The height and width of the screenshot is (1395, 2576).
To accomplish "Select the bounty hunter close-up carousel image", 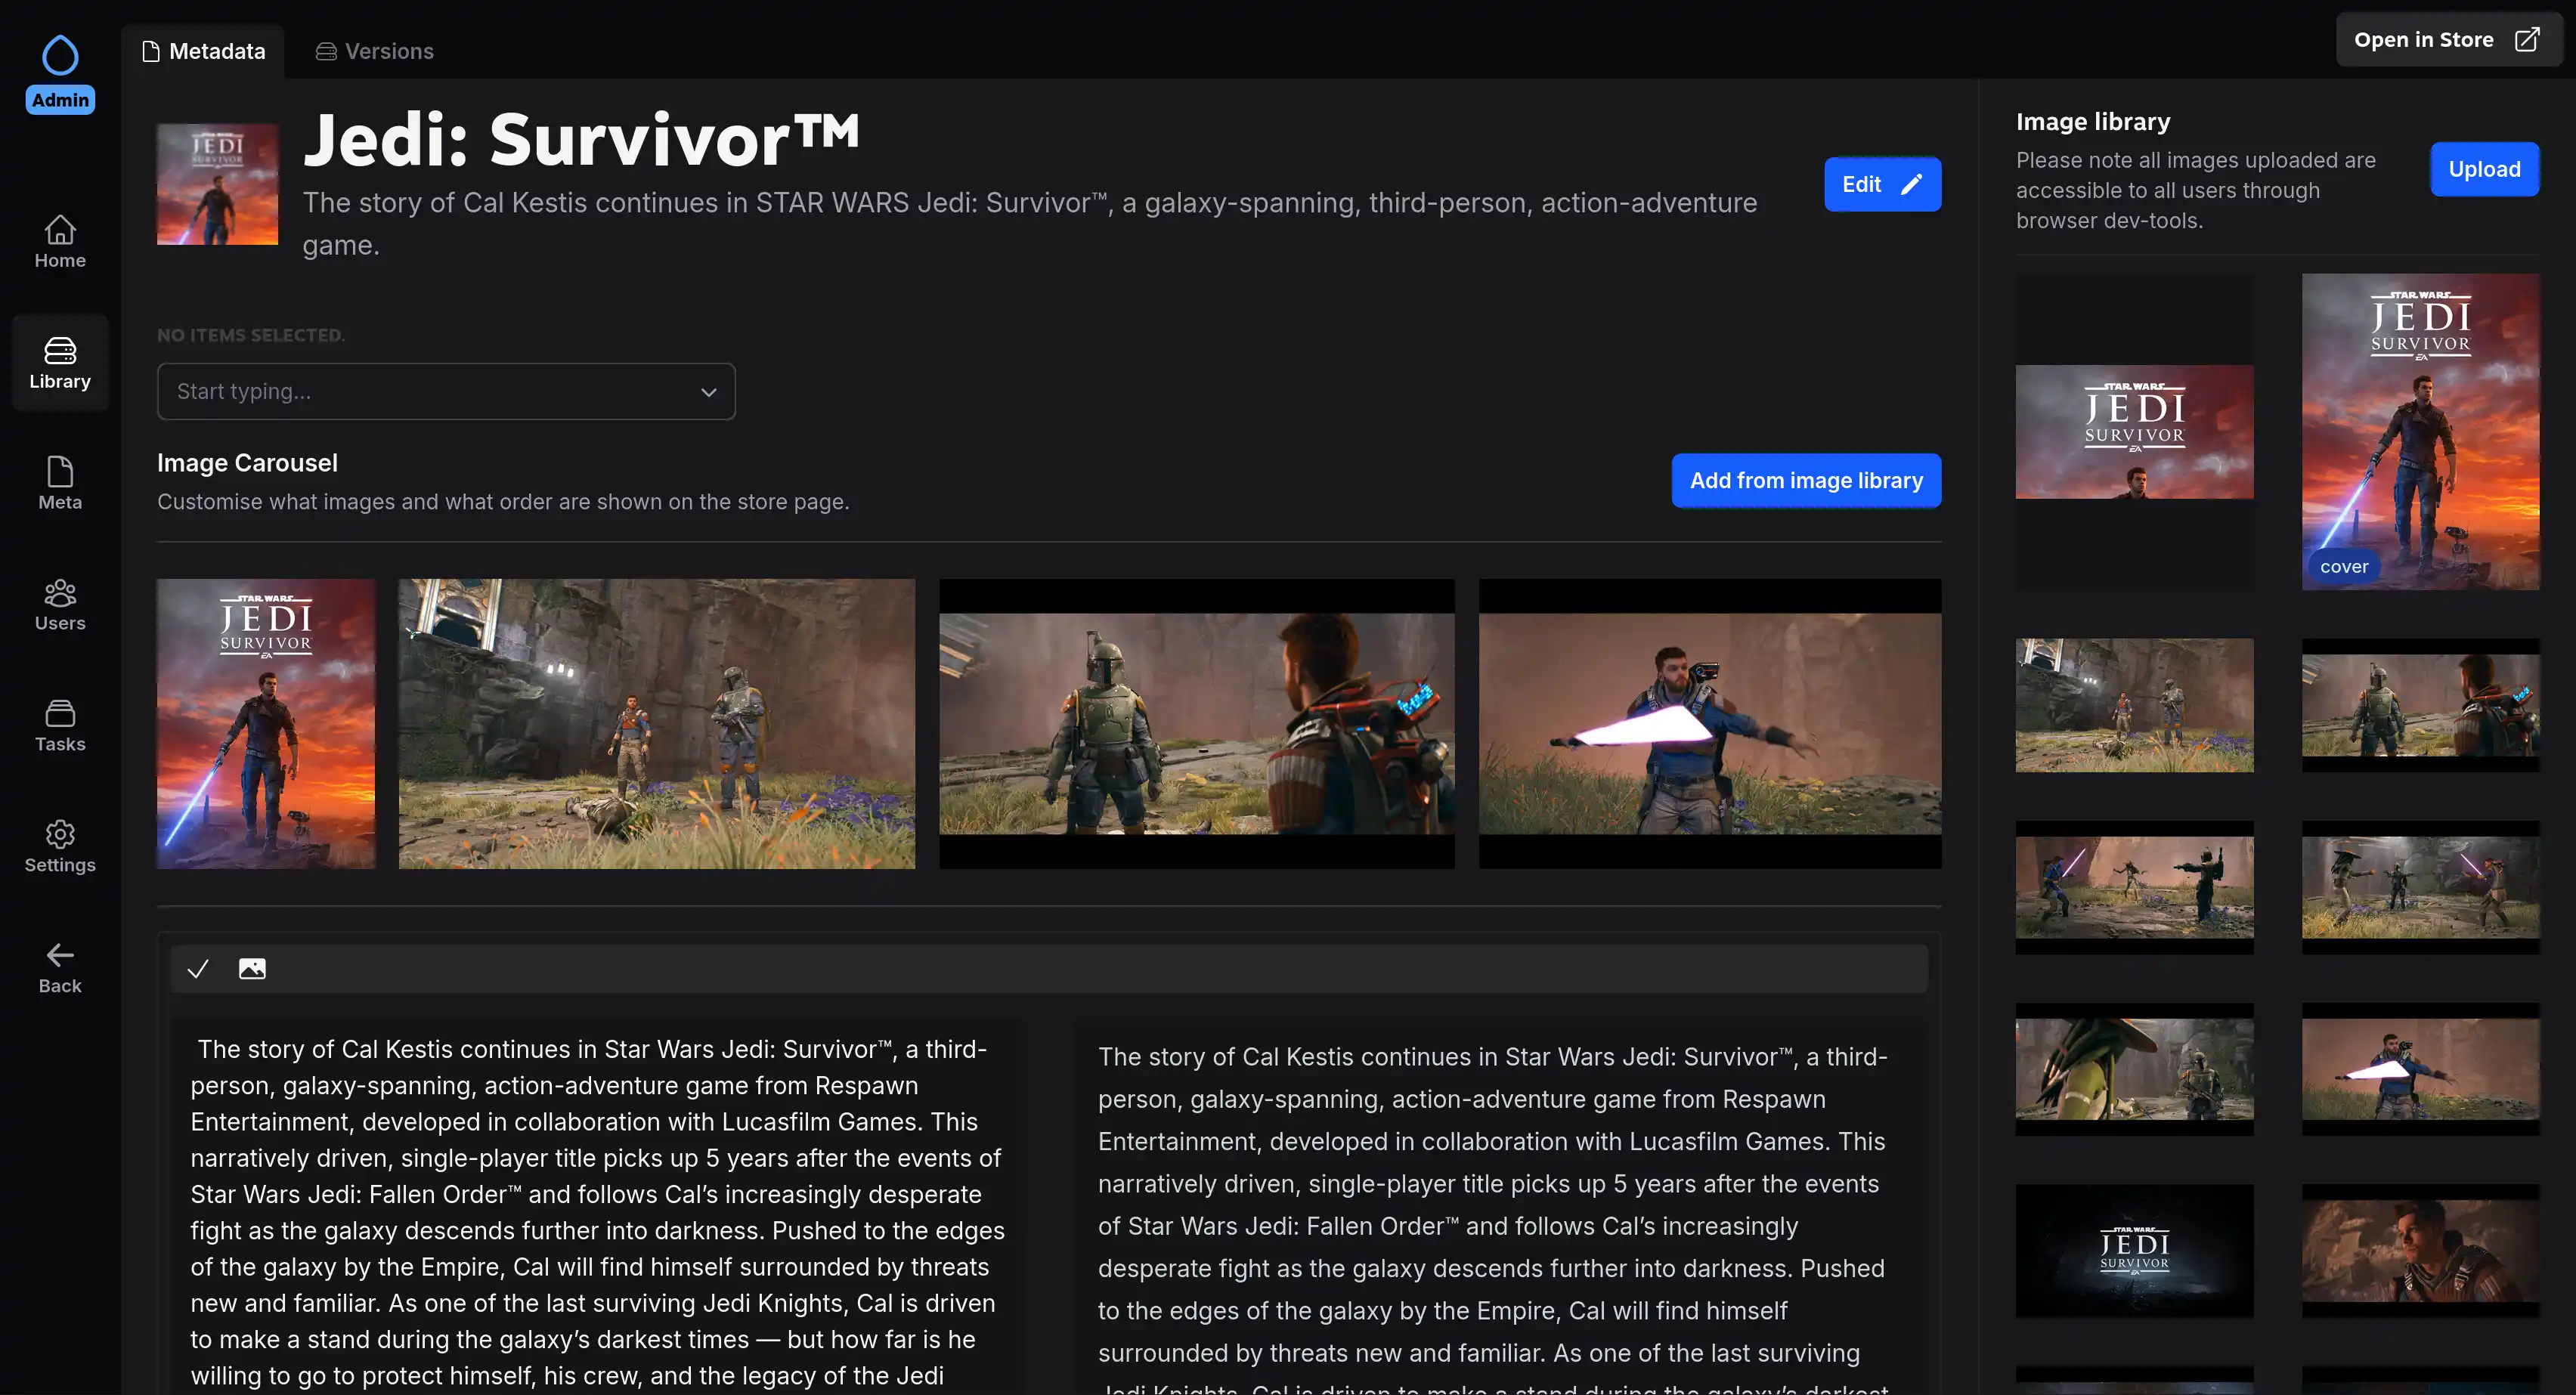I will point(1197,724).
